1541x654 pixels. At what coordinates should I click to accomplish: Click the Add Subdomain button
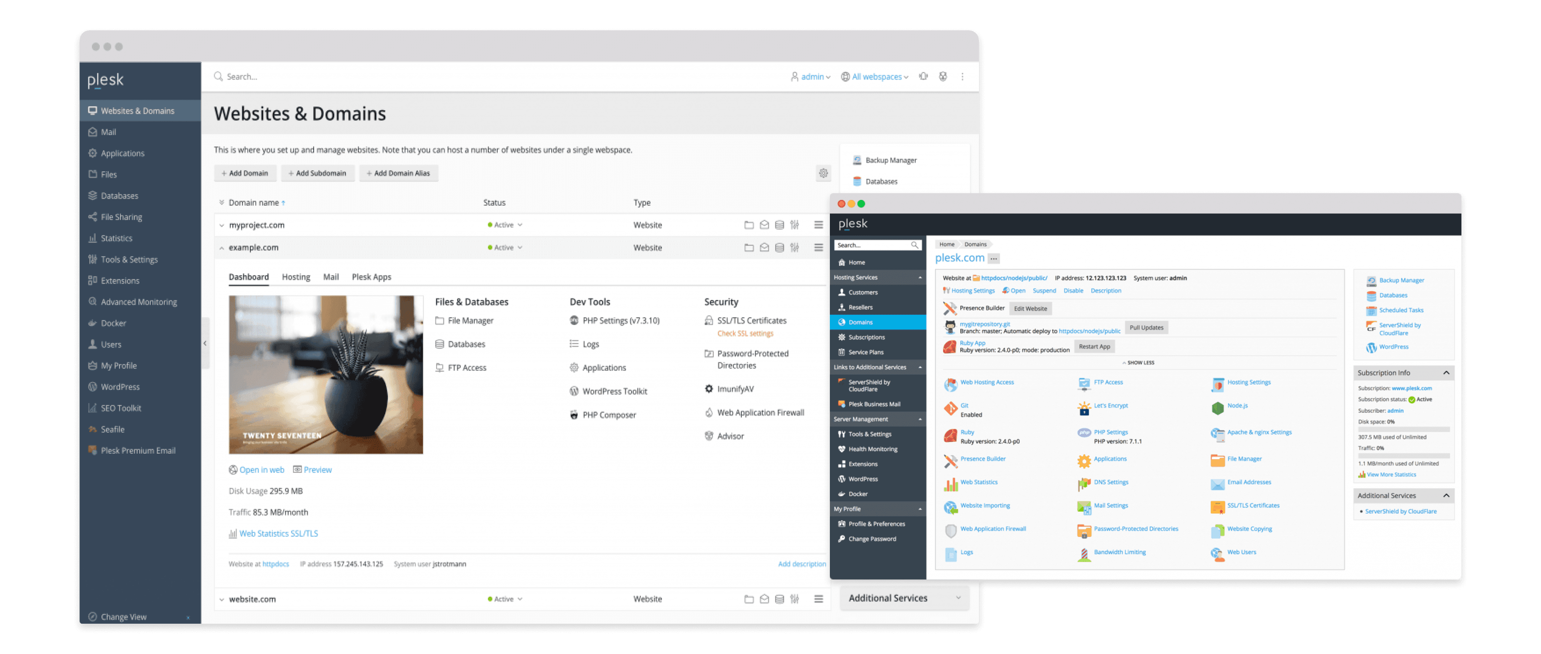click(317, 173)
